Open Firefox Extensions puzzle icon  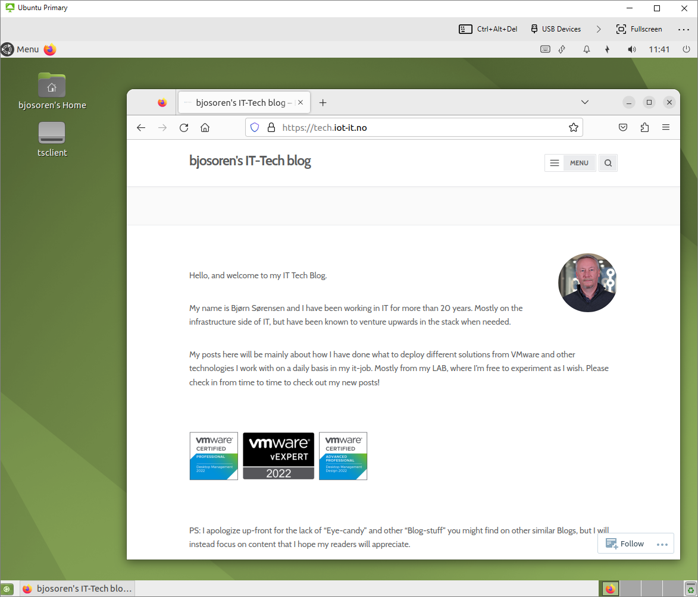pyautogui.click(x=644, y=127)
